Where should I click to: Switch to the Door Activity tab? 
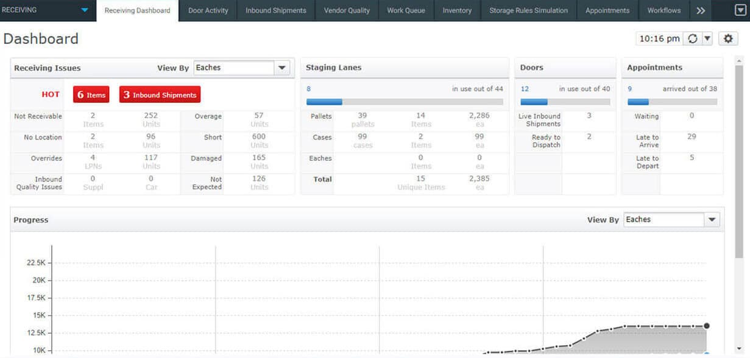tap(208, 10)
